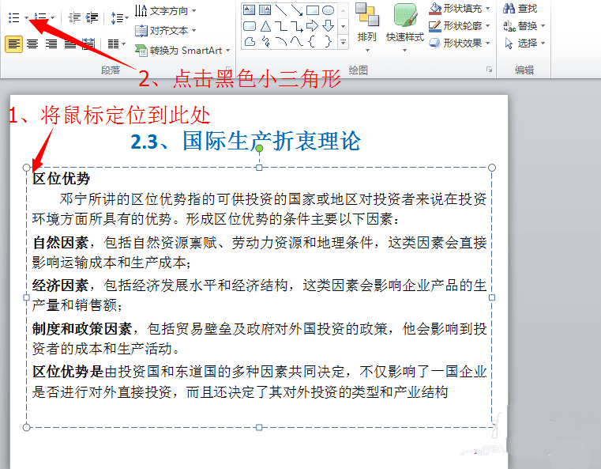Select the horizontal text box shape
The image size is (601, 469).
pos(249,9)
